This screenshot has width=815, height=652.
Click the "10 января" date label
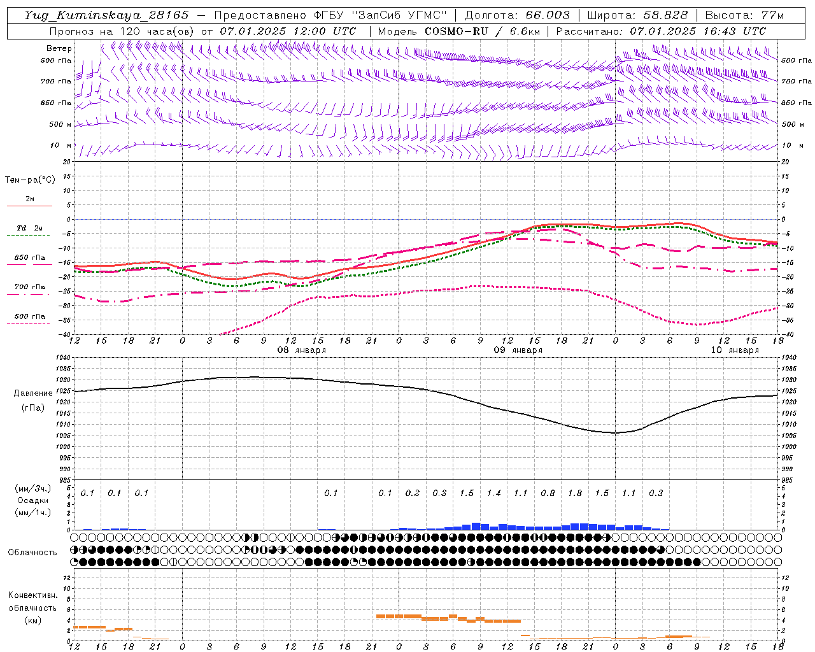pyautogui.click(x=734, y=350)
